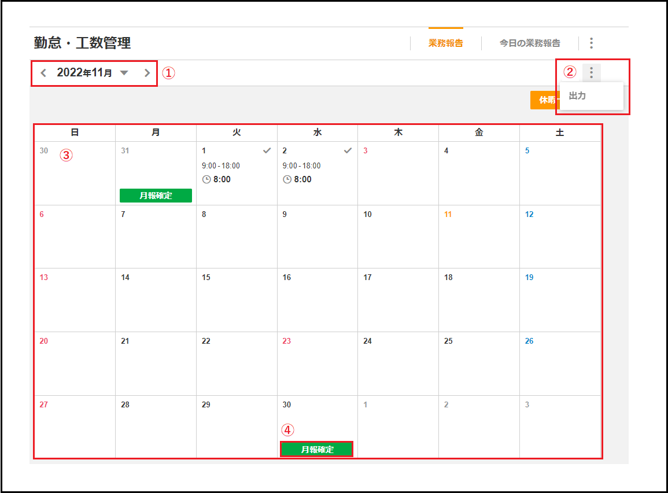Click the 9:00 - 18:00 entry on November 1
668x493 pixels.
221,166
